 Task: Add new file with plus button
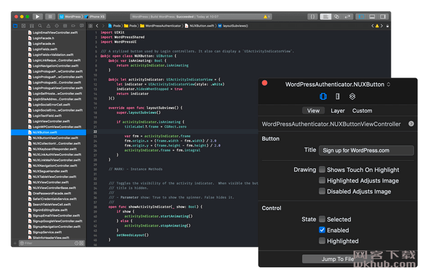point(15,243)
